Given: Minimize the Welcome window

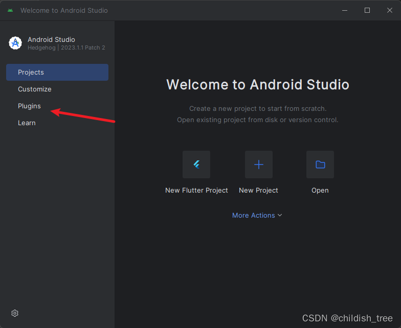Looking at the screenshot, I should 345,10.
